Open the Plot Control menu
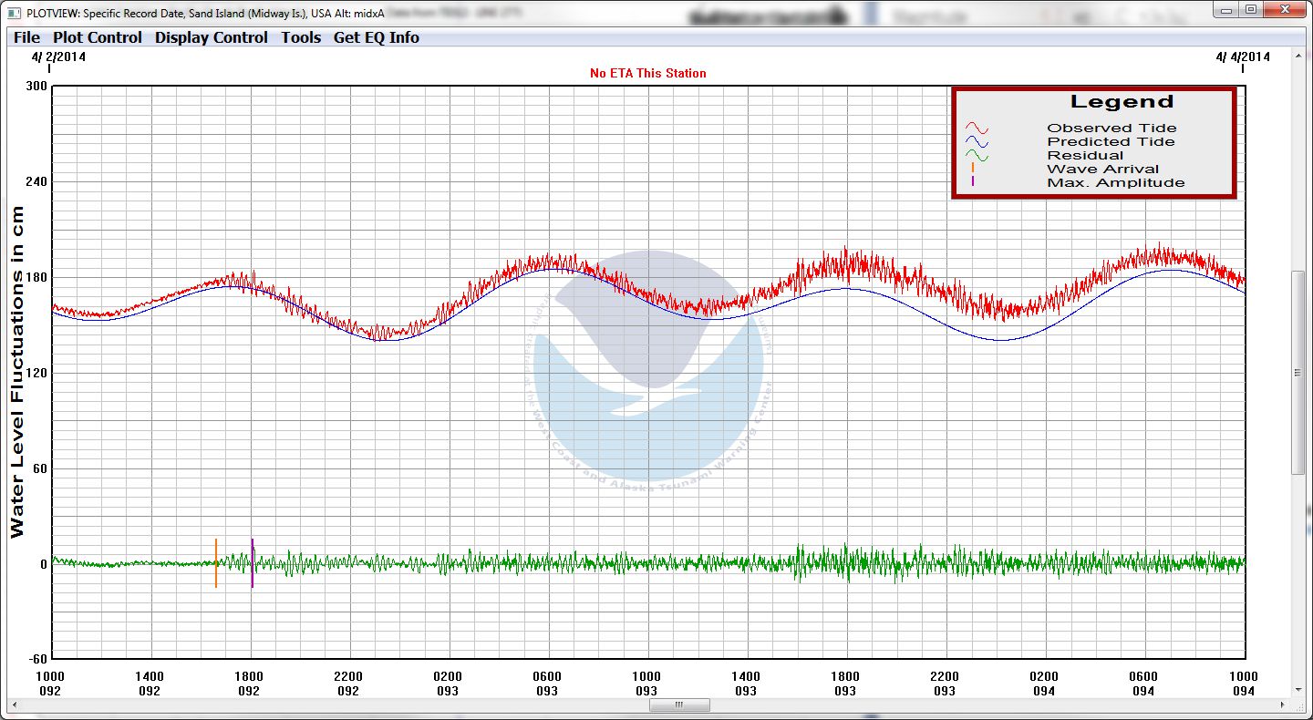The width and height of the screenshot is (1313, 720). pos(98,37)
